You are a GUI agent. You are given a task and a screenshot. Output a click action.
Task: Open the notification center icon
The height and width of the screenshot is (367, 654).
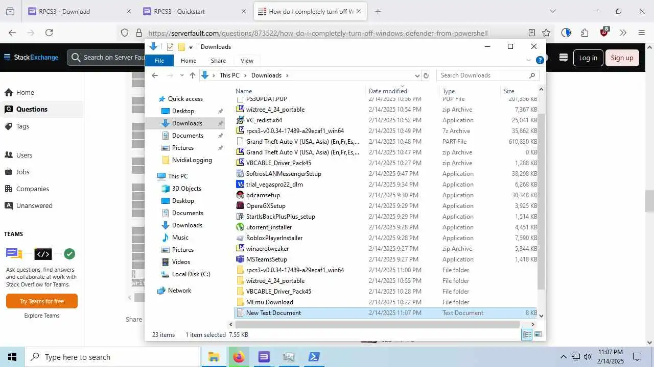click(637, 357)
